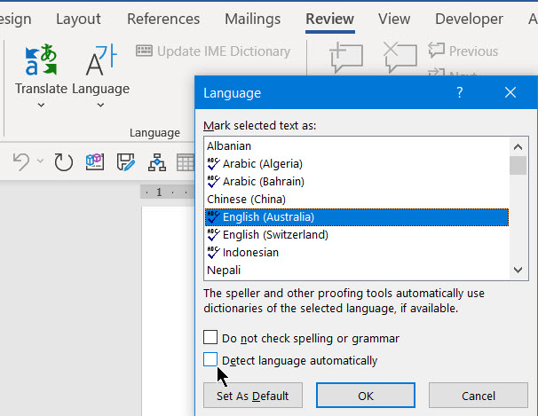Confirm with the OK button

366,396
